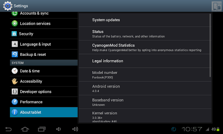The width and height of the screenshot is (223, 134).
Task: Tap Android version 4.0.4 row
Action: click(x=145, y=88)
